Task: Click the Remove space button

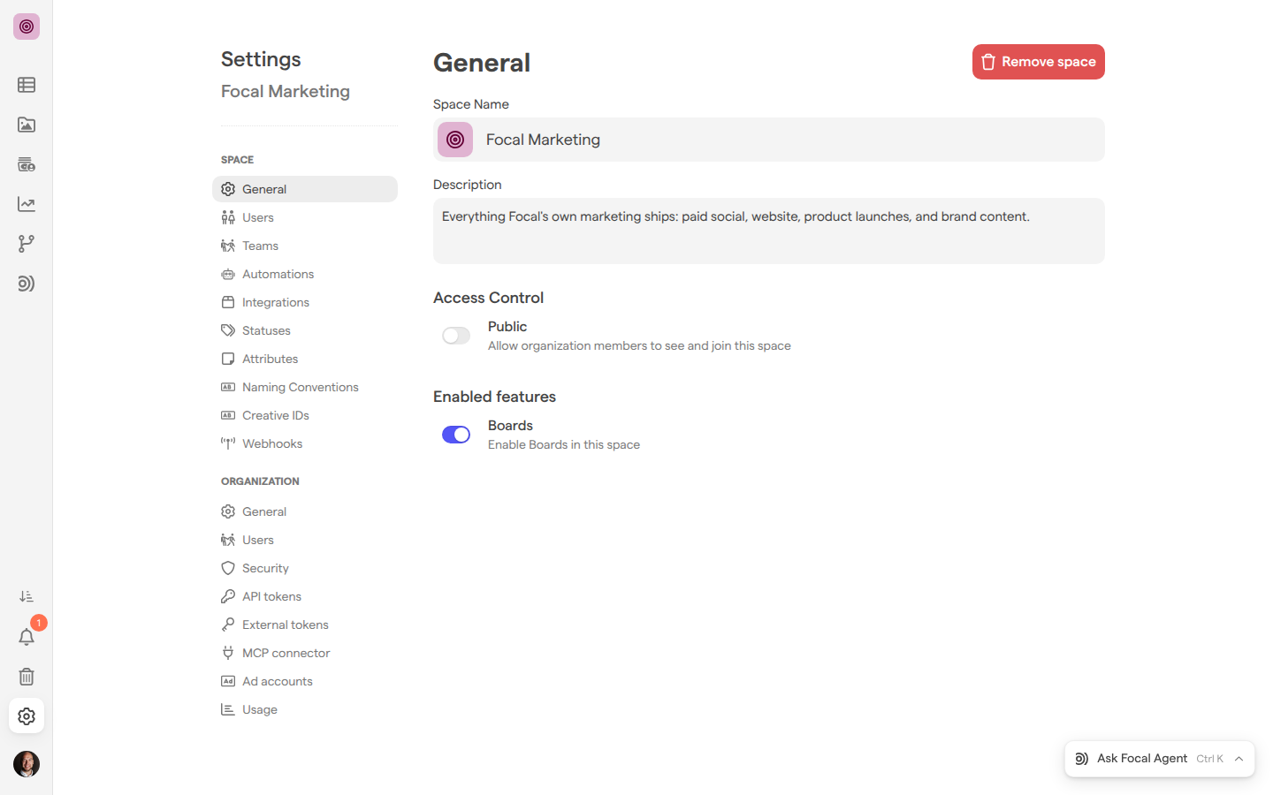Action: [1039, 62]
